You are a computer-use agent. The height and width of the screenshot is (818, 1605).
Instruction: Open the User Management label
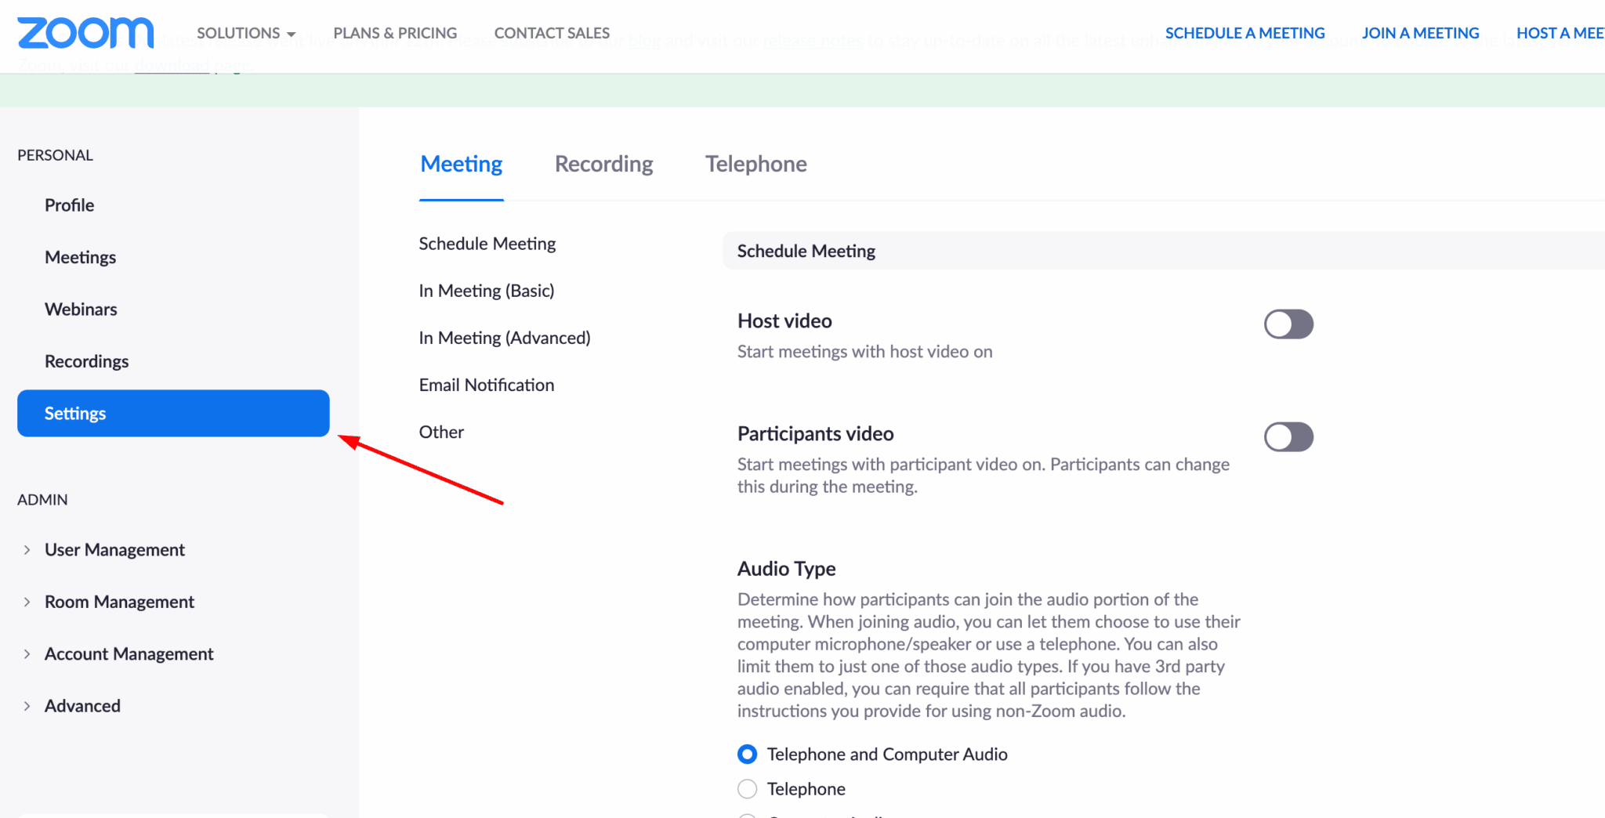(114, 550)
